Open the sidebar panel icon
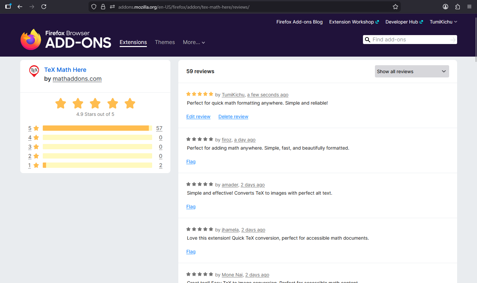Viewport: 477px width, 283px height. (8, 6)
